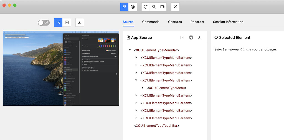Click System Settings menu in mirrored screenshot

(11, 32)
